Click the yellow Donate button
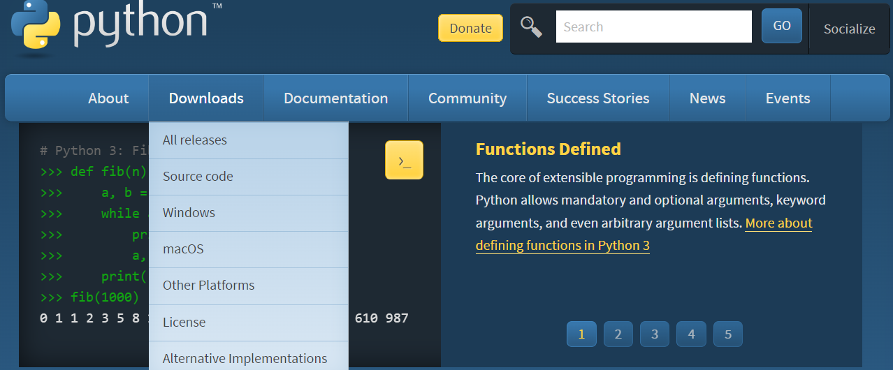893x370 pixels. [470, 28]
